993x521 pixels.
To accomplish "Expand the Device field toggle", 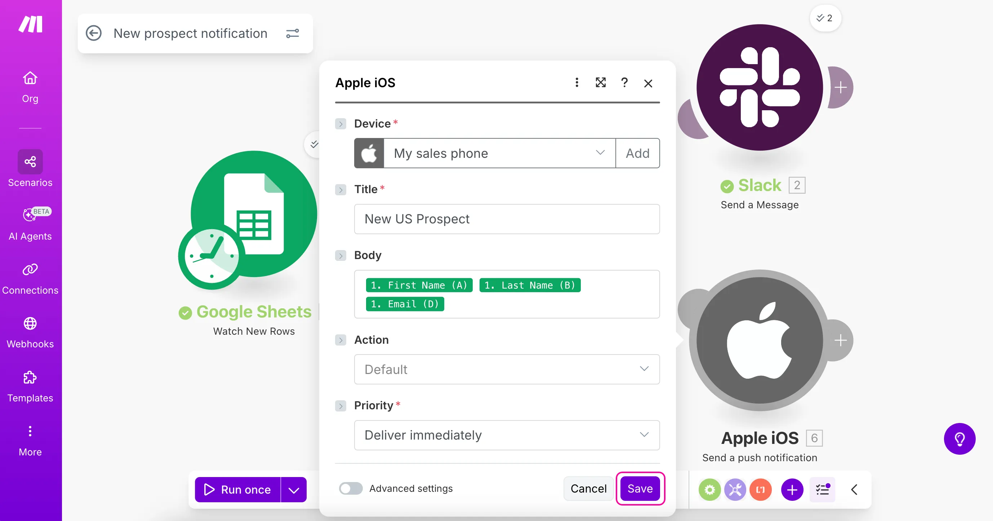I will pyautogui.click(x=340, y=124).
